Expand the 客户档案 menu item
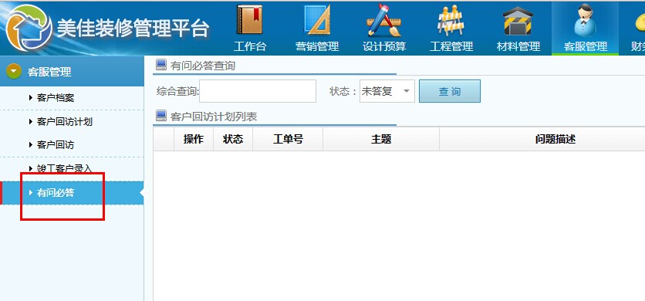Image resolution: width=645 pixels, height=301 pixels. point(56,98)
